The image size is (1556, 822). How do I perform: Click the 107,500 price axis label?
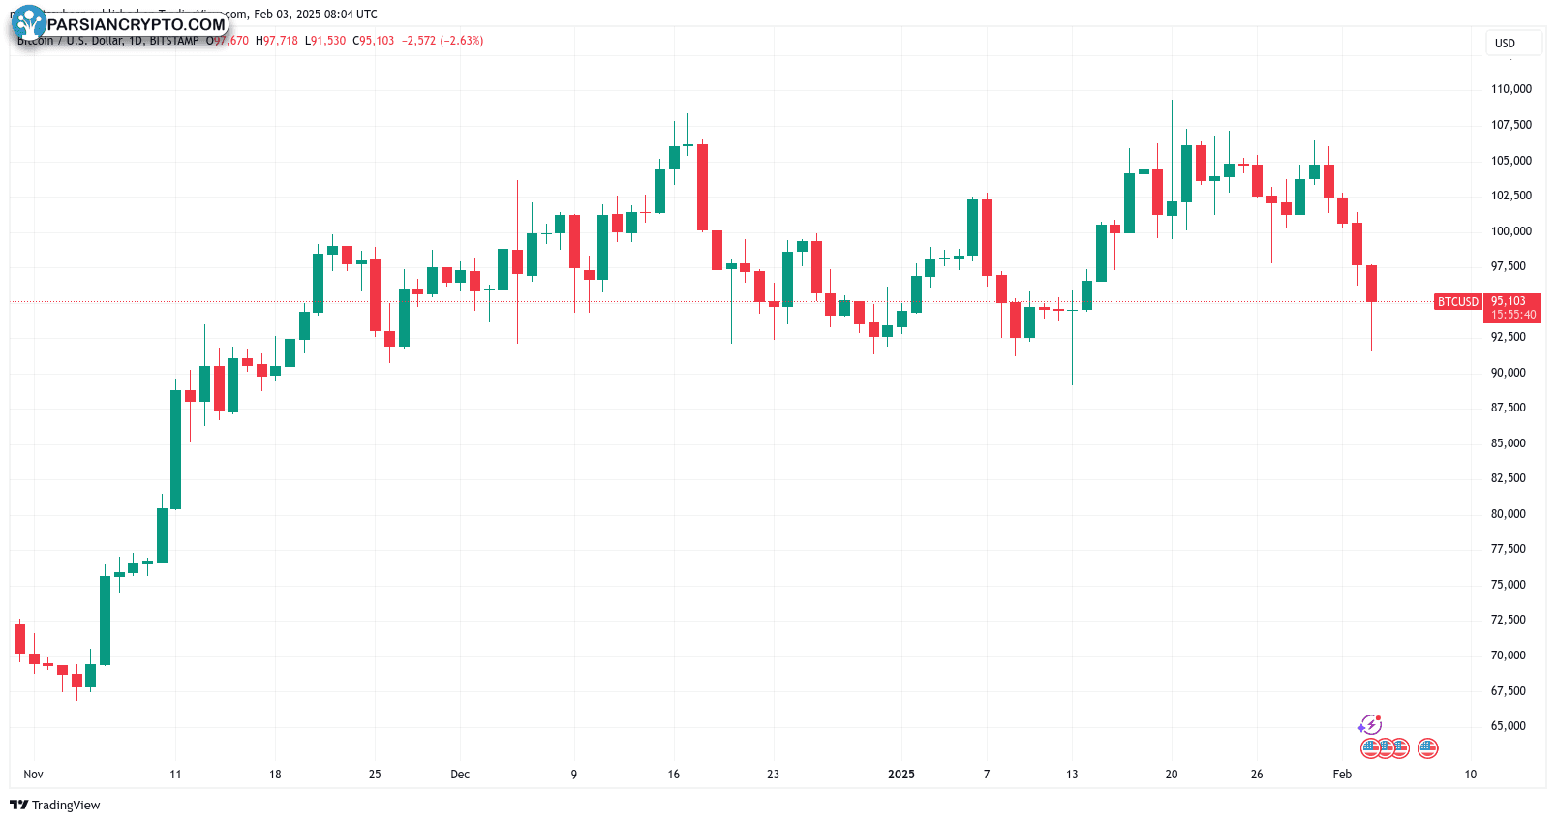1511,125
